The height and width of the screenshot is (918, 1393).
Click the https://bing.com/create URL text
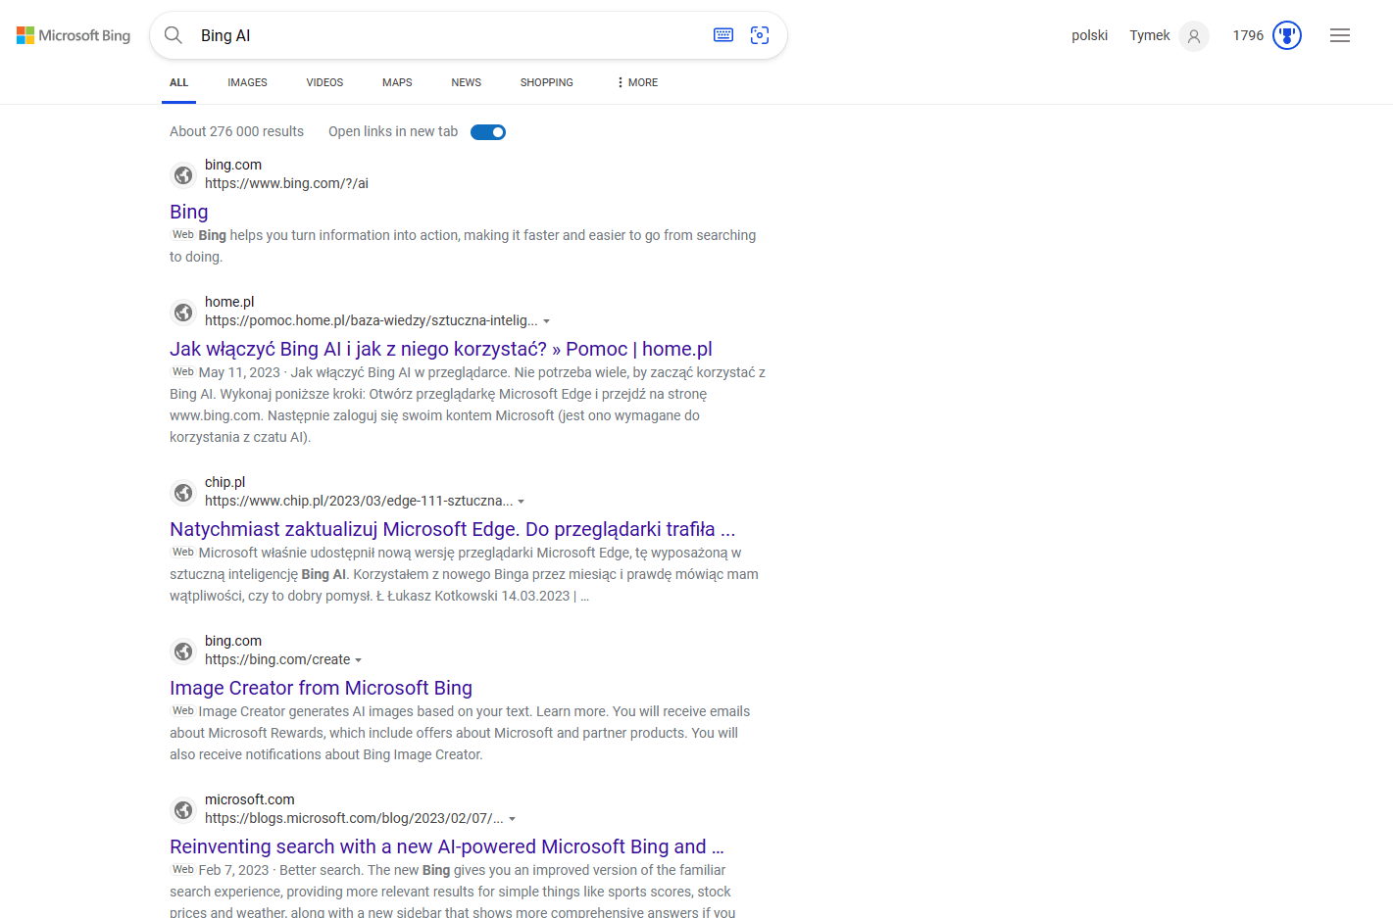point(277,659)
